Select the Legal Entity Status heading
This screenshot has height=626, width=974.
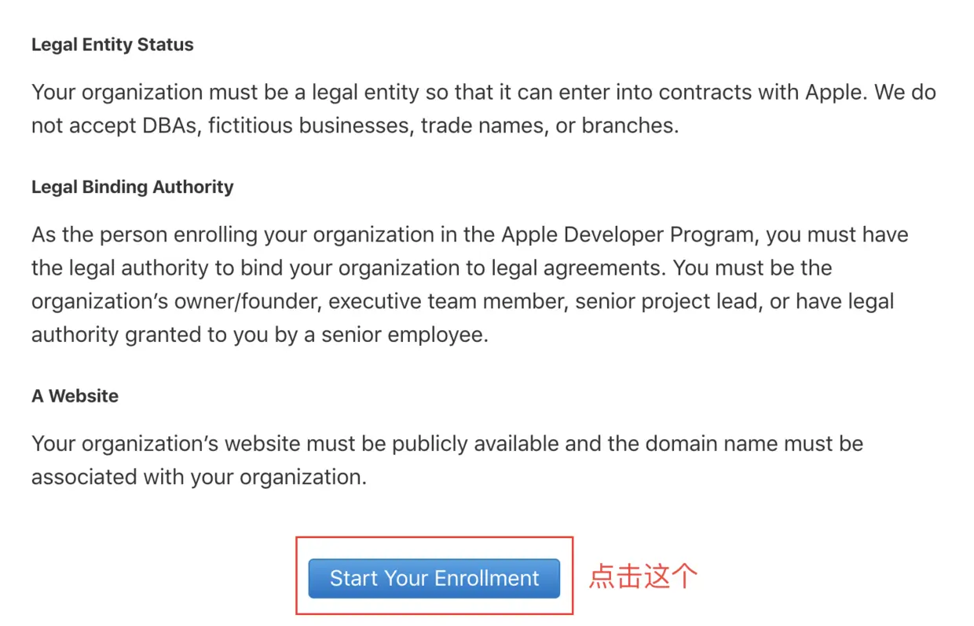(x=112, y=45)
